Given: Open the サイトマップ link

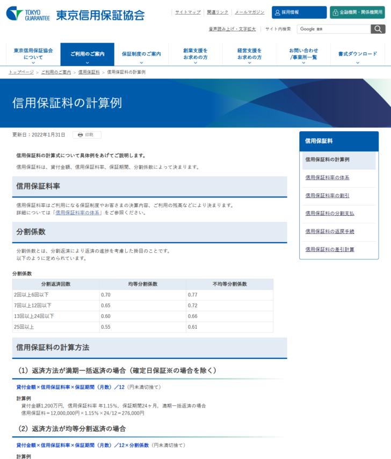Looking at the screenshot, I should (187, 12).
